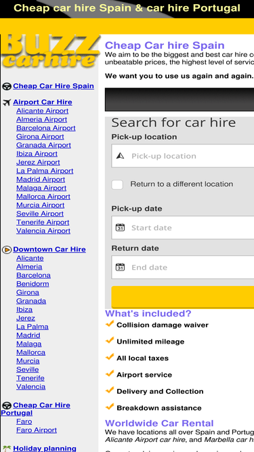Click the All local taxes text
Image resolution: width=254 pixels, height=452 pixels.
(x=142, y=358)
